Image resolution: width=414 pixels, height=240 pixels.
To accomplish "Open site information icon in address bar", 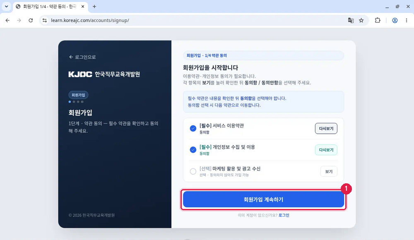I will (45, 20).
